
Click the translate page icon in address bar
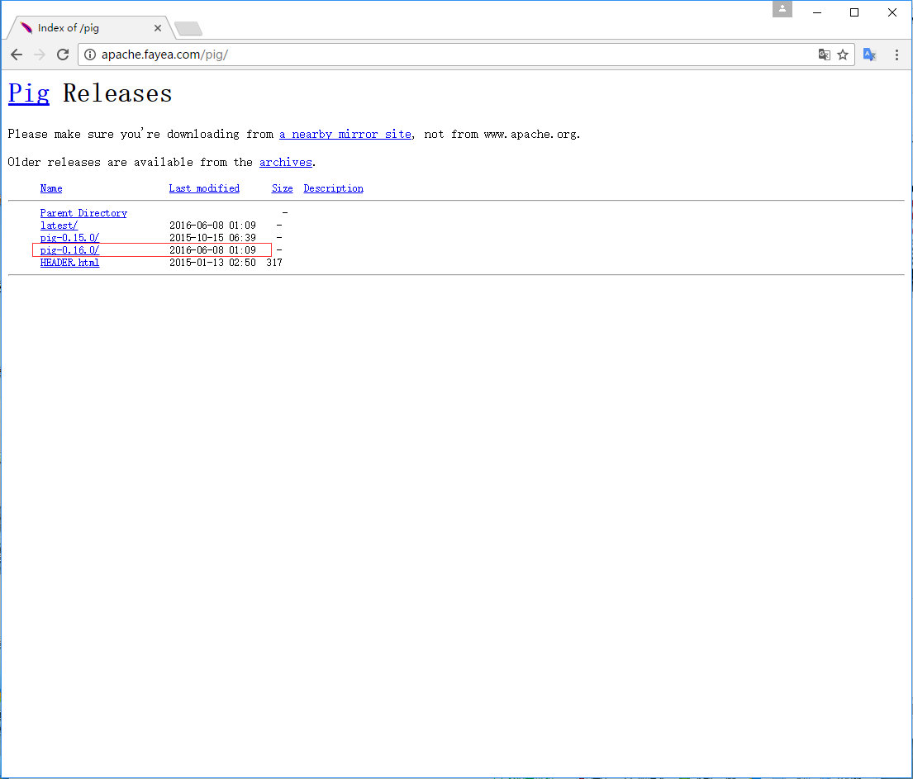pos(824,55)
